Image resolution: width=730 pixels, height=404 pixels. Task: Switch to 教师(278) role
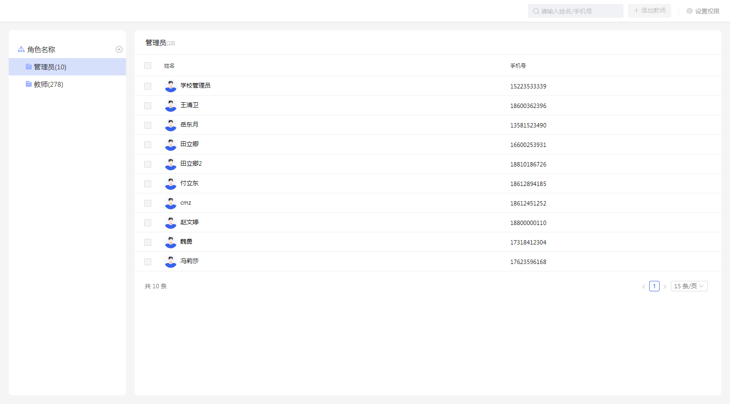click(x=49, y=84)
